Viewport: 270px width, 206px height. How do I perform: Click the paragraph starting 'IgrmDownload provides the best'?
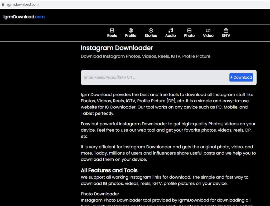pyautogui.click(x=167, y=104)
